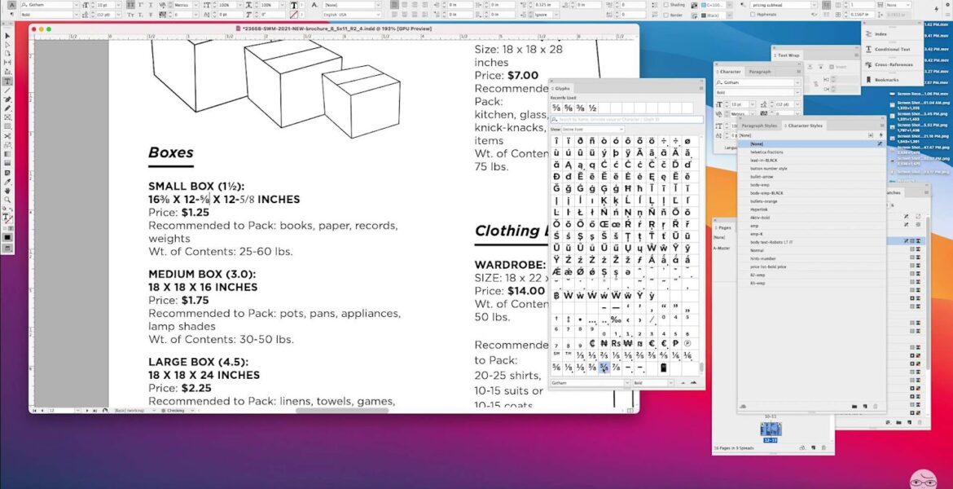Select Character Styles tab
Viewport: 953px width, 489px height.
805,126
